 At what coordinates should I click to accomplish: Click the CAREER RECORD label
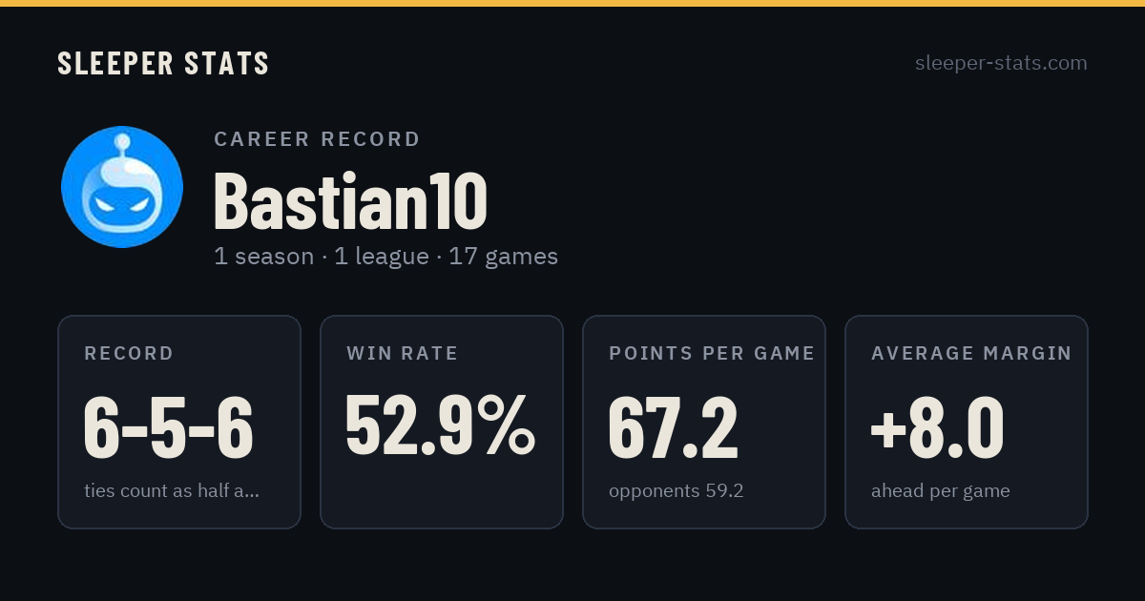[x=317, y=139]
